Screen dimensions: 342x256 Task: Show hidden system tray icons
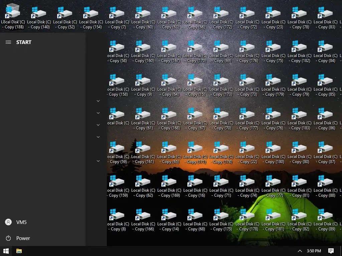tap(300, 251)
